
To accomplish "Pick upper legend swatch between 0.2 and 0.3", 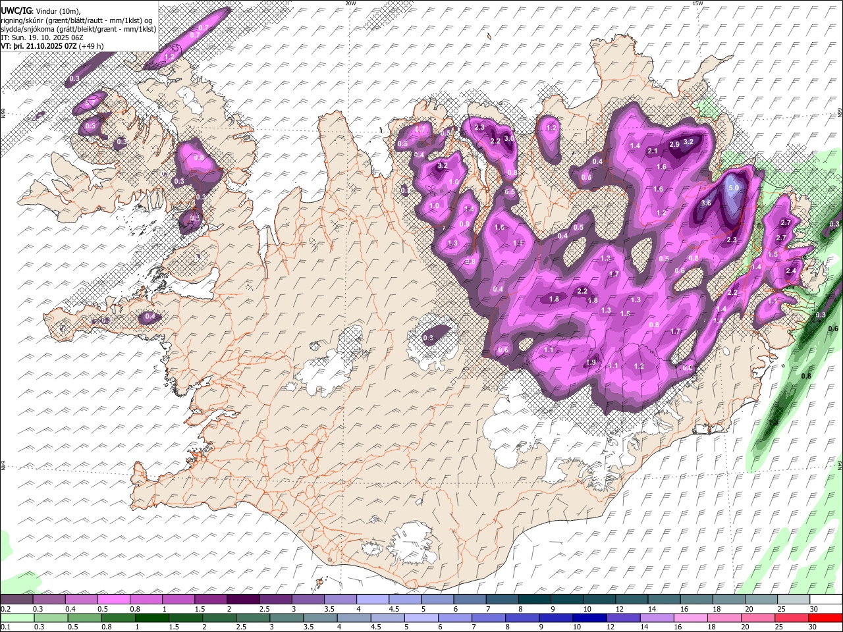I will [x=16, y=600].
